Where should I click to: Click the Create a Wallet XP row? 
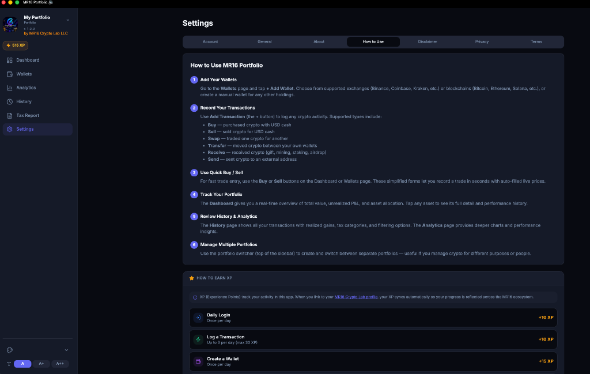[373, 361]
